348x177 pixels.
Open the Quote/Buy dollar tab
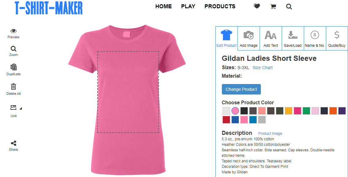337,38
